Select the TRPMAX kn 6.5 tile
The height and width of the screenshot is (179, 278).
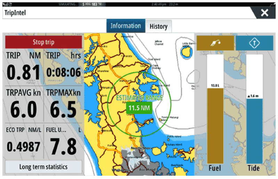[x=64, y=104]
